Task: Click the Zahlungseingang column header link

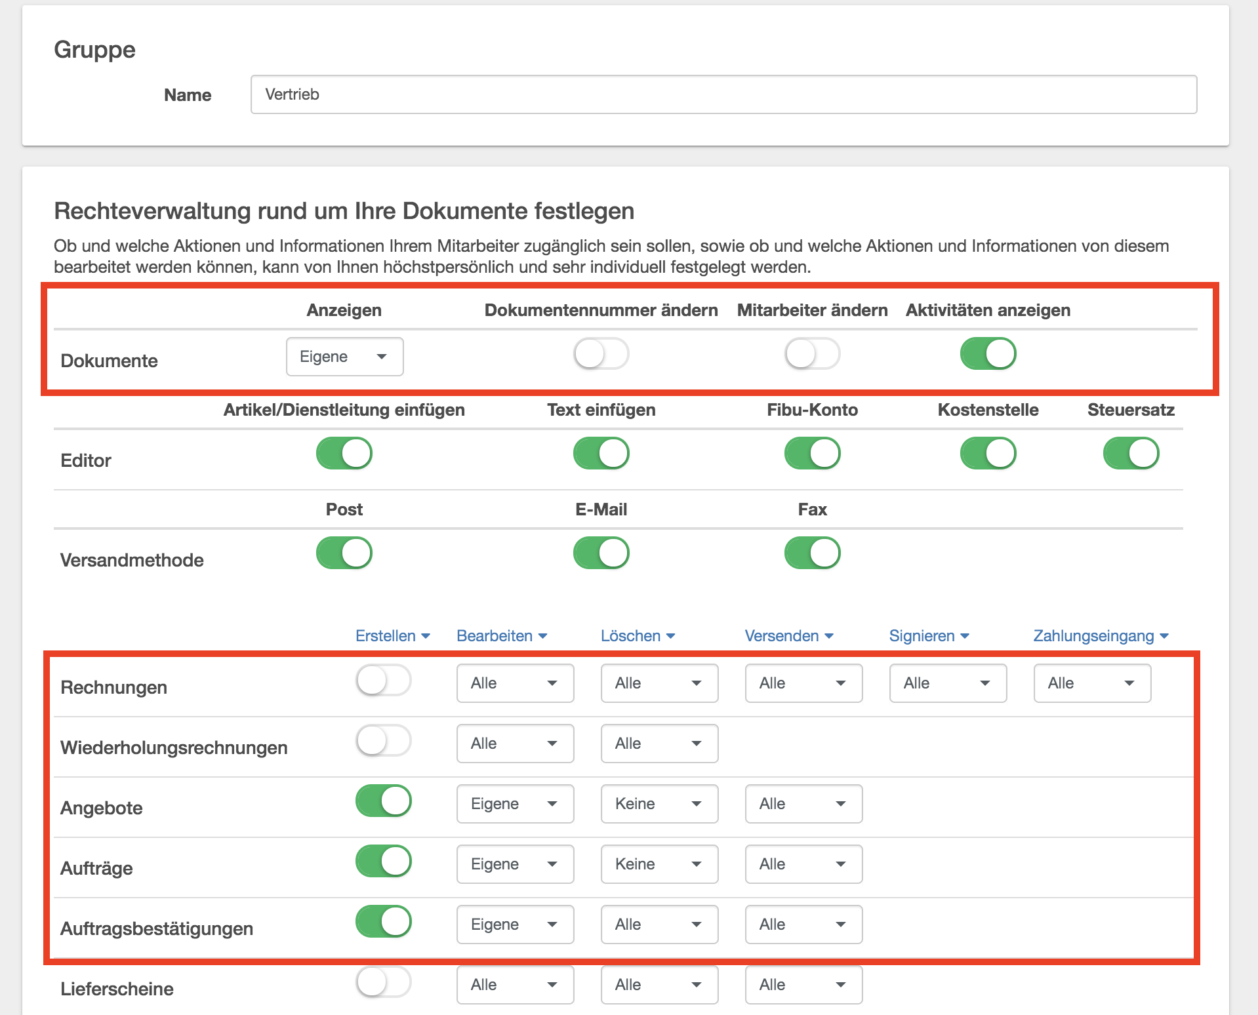Action: pos(1101,636)
